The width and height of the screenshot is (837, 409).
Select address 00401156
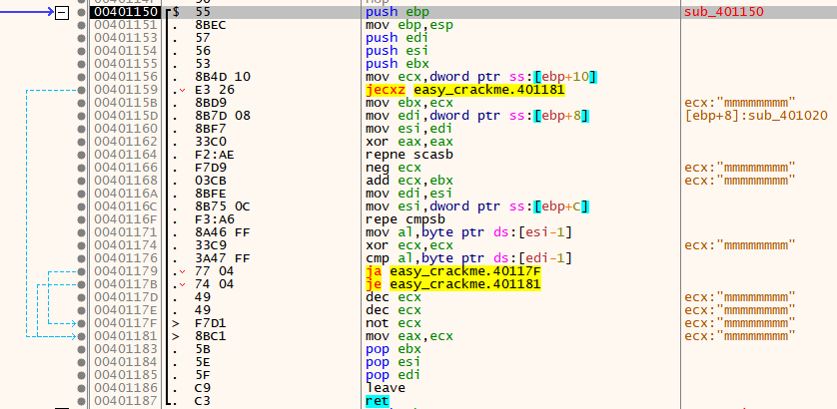pyautogui.click(x=126, y=77)
